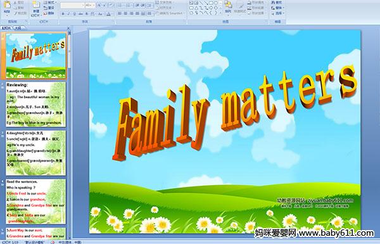Image resolution: width=380 pixels, height=244 pixels.
Task: Click the New Slide icon
Action: coord(36,5)
